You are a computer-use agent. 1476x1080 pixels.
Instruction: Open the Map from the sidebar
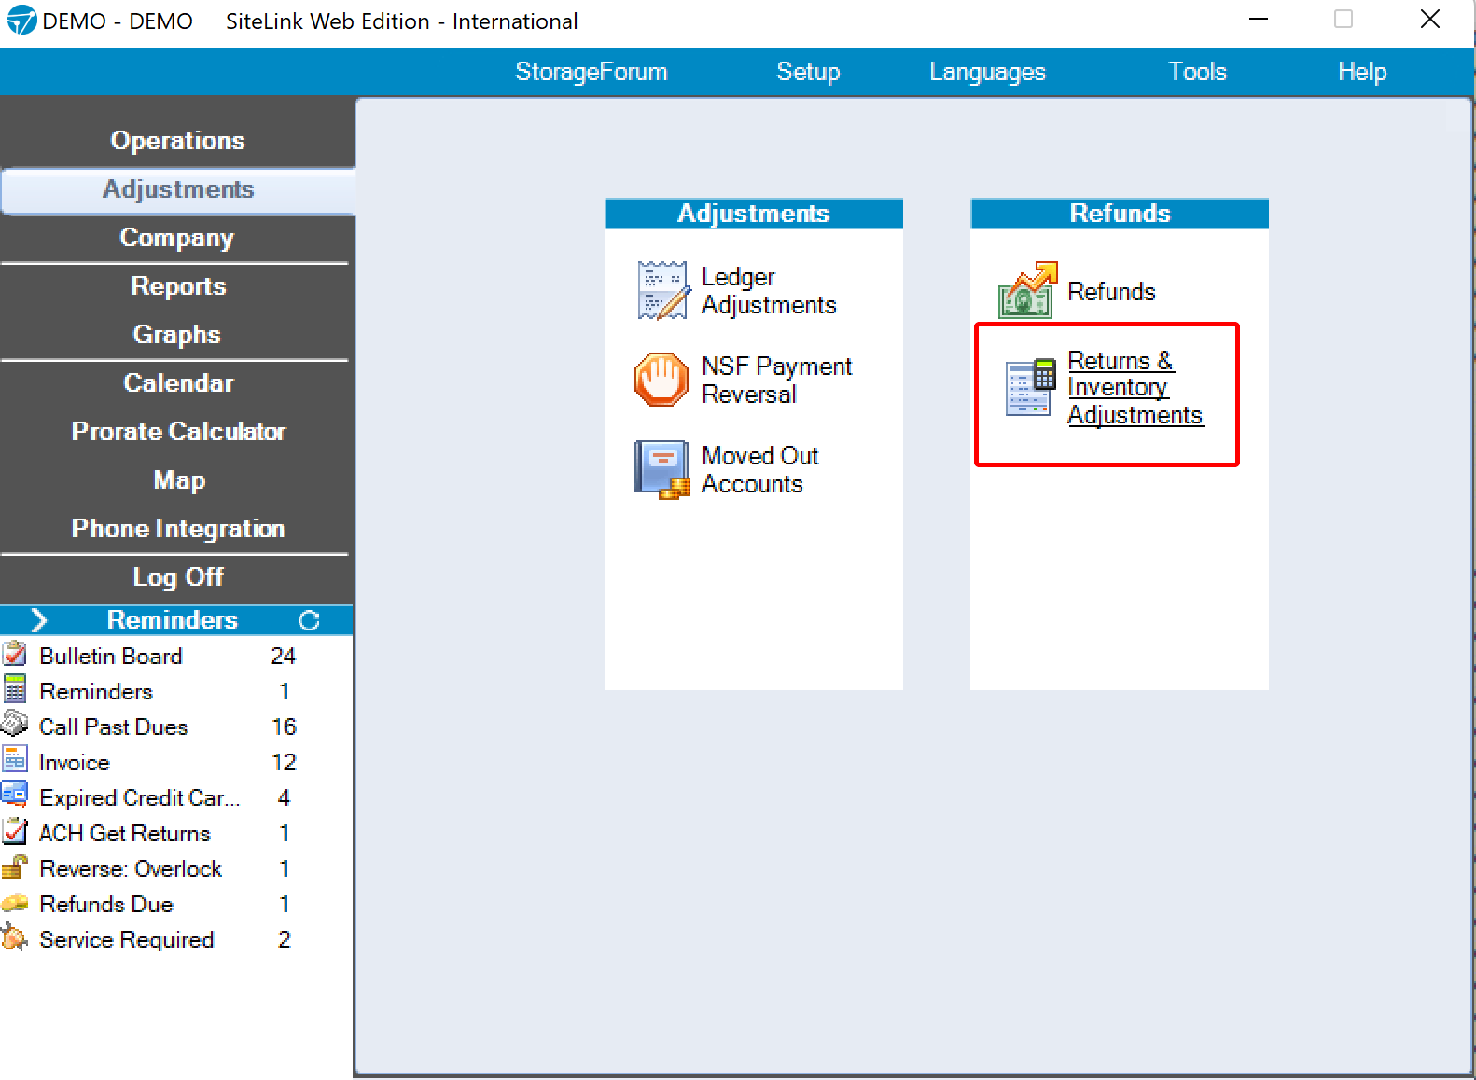(x=177, y=480)
